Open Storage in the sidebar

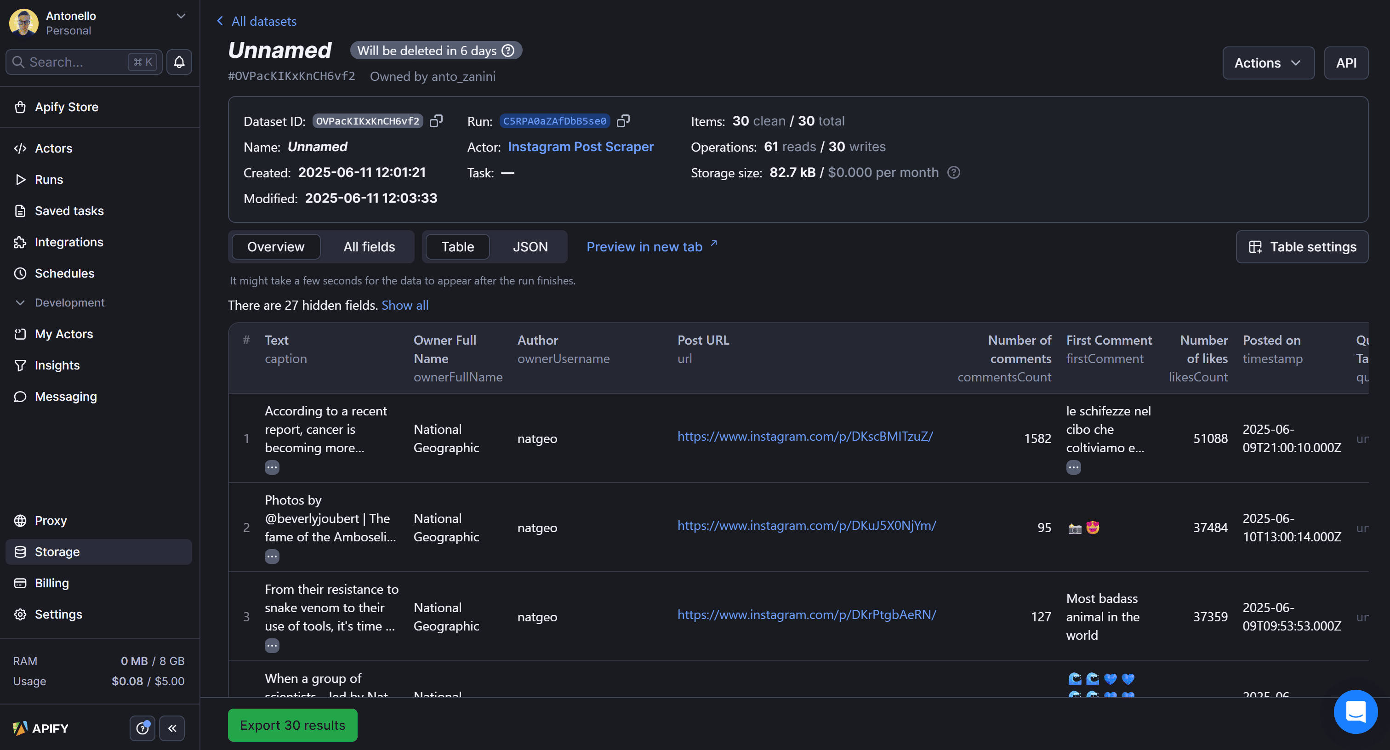point(57,552)
